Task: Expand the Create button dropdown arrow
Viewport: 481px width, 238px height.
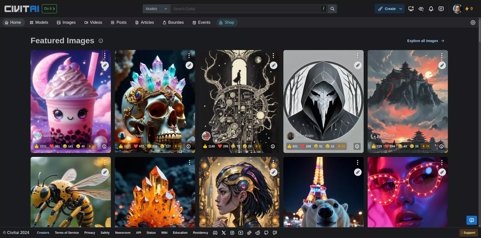Action: click(x=400, y=9)
